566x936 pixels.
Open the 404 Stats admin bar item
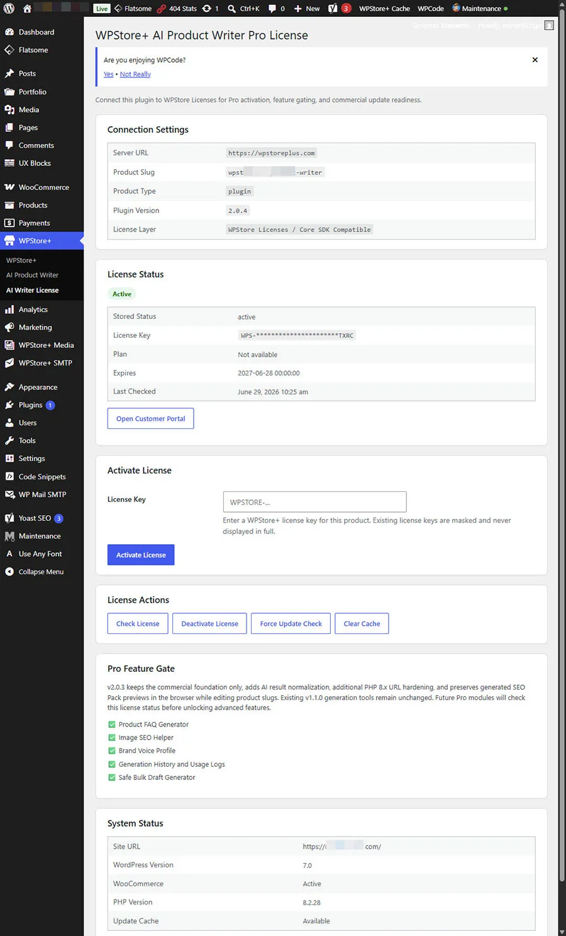click(x=177, y=9)
